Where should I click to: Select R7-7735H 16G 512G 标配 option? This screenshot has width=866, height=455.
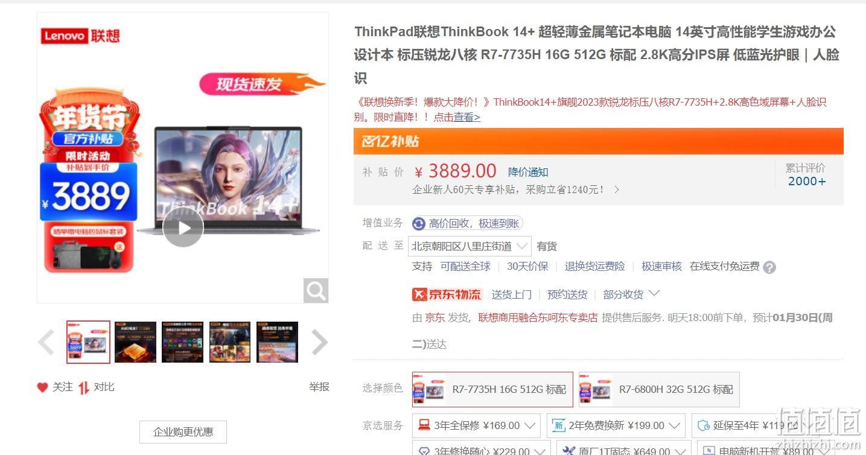click(x=492, y=390)
